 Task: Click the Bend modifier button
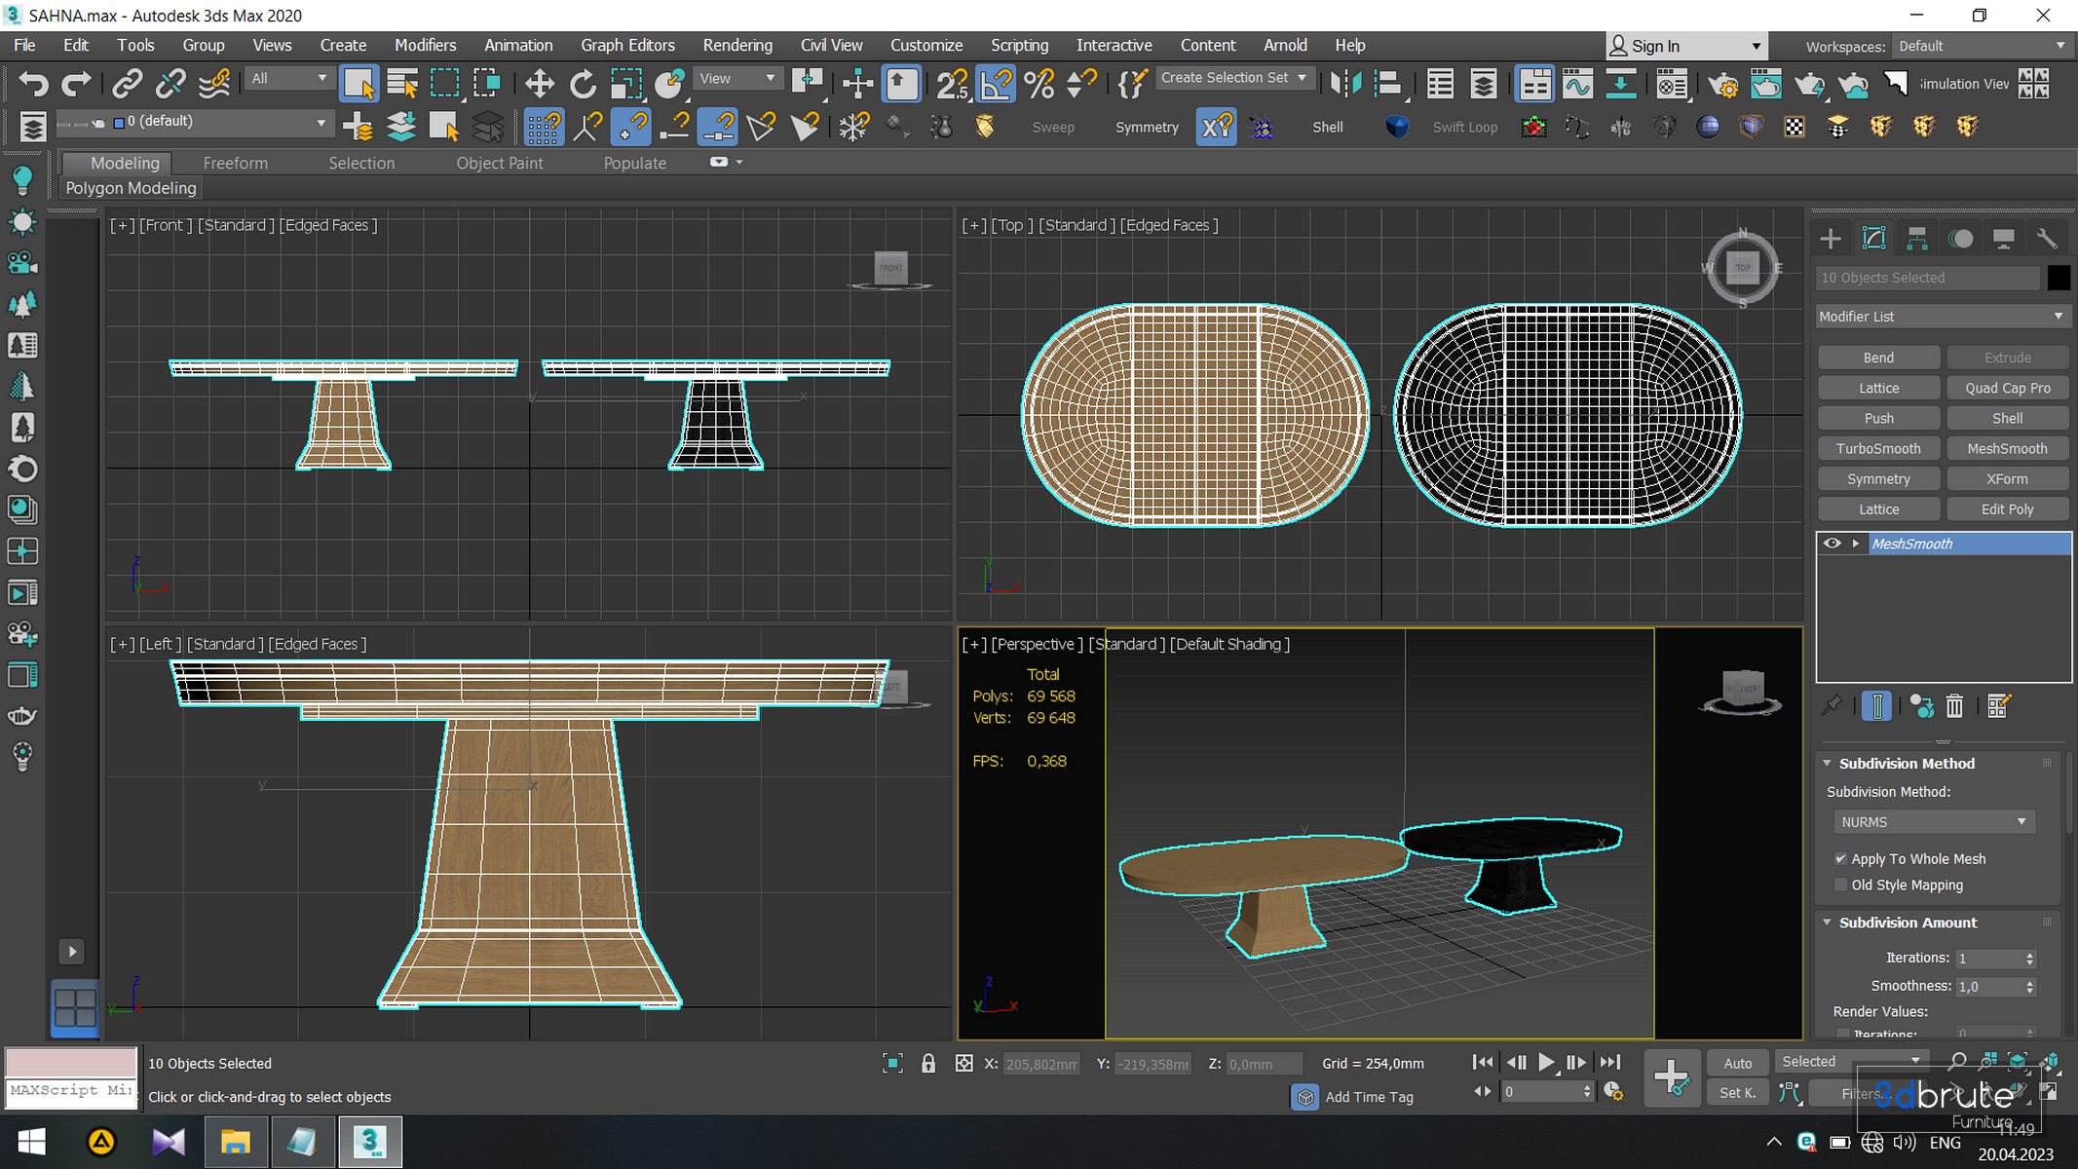click(x=1878, y=358)
